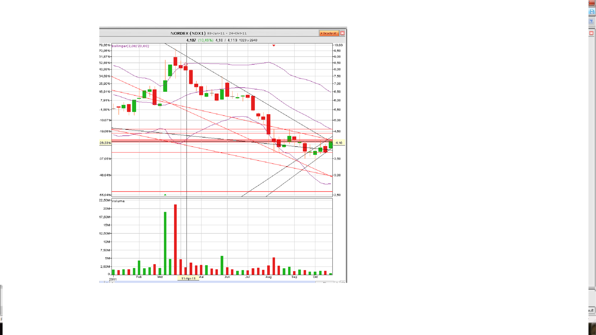596x335 pixels.
Task: Click the chart document icon at top right
Action: tap(592, 11)
